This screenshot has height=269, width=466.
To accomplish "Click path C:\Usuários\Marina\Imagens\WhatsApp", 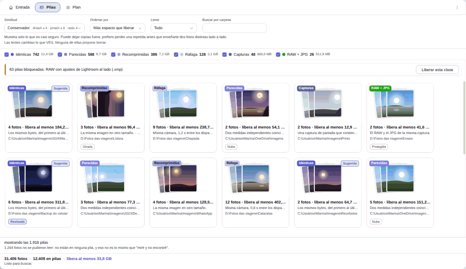I will click(183, 213).
